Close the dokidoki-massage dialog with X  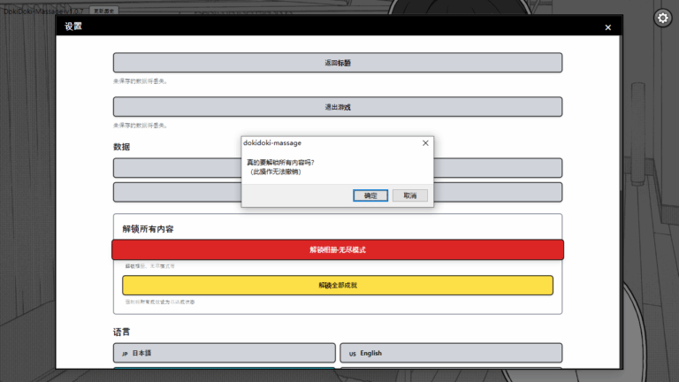[x=424, y=142]
